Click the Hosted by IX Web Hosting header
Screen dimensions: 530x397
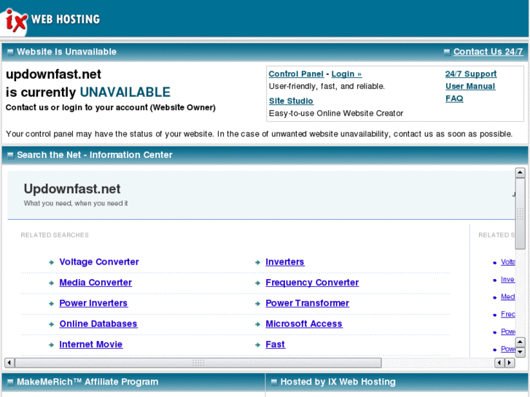tap(338, 382)
